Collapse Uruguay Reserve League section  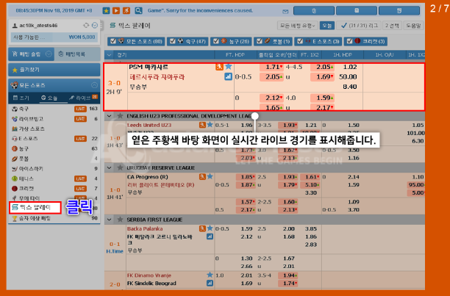(110, 167)
